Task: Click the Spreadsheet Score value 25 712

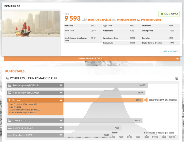Action: (132, 38)
